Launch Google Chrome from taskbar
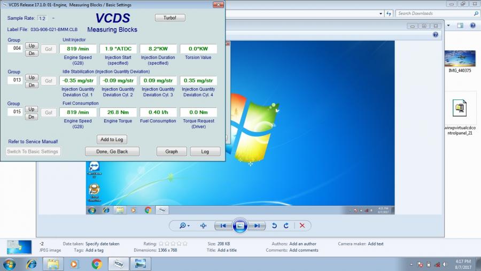 (97, 264)
